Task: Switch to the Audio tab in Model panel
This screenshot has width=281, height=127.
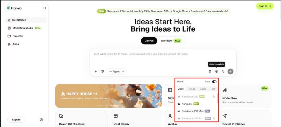Action: (x=203, y=89)
